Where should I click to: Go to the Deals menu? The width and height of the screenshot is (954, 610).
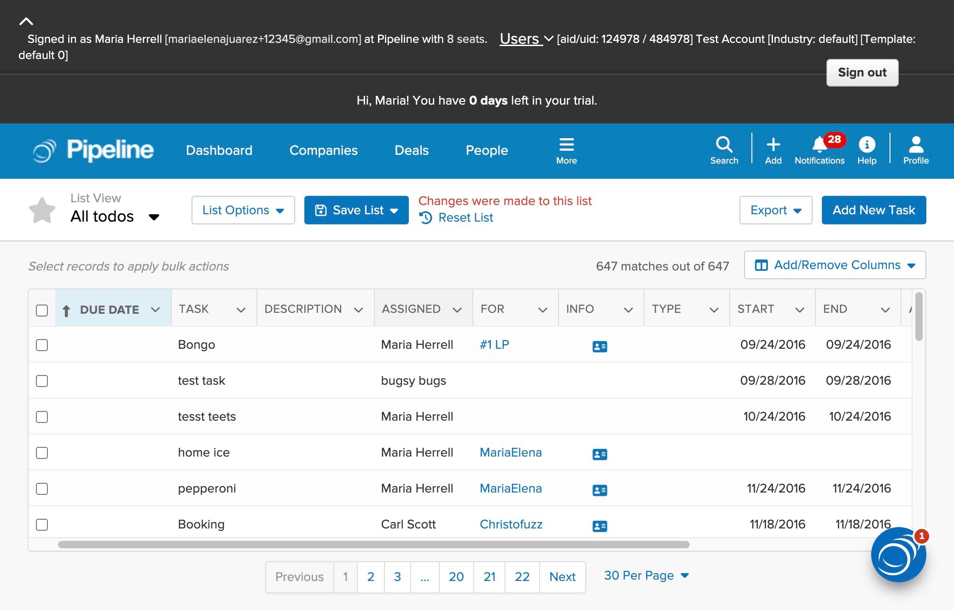(x=411, y=150)
